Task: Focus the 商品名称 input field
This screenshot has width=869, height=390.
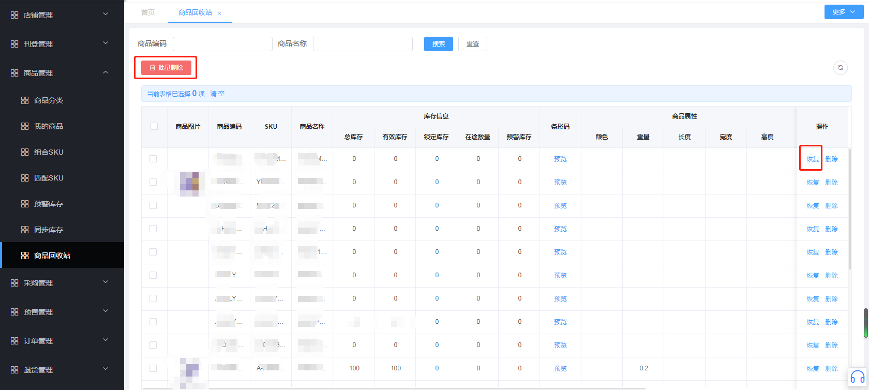Action: point(363,44)
